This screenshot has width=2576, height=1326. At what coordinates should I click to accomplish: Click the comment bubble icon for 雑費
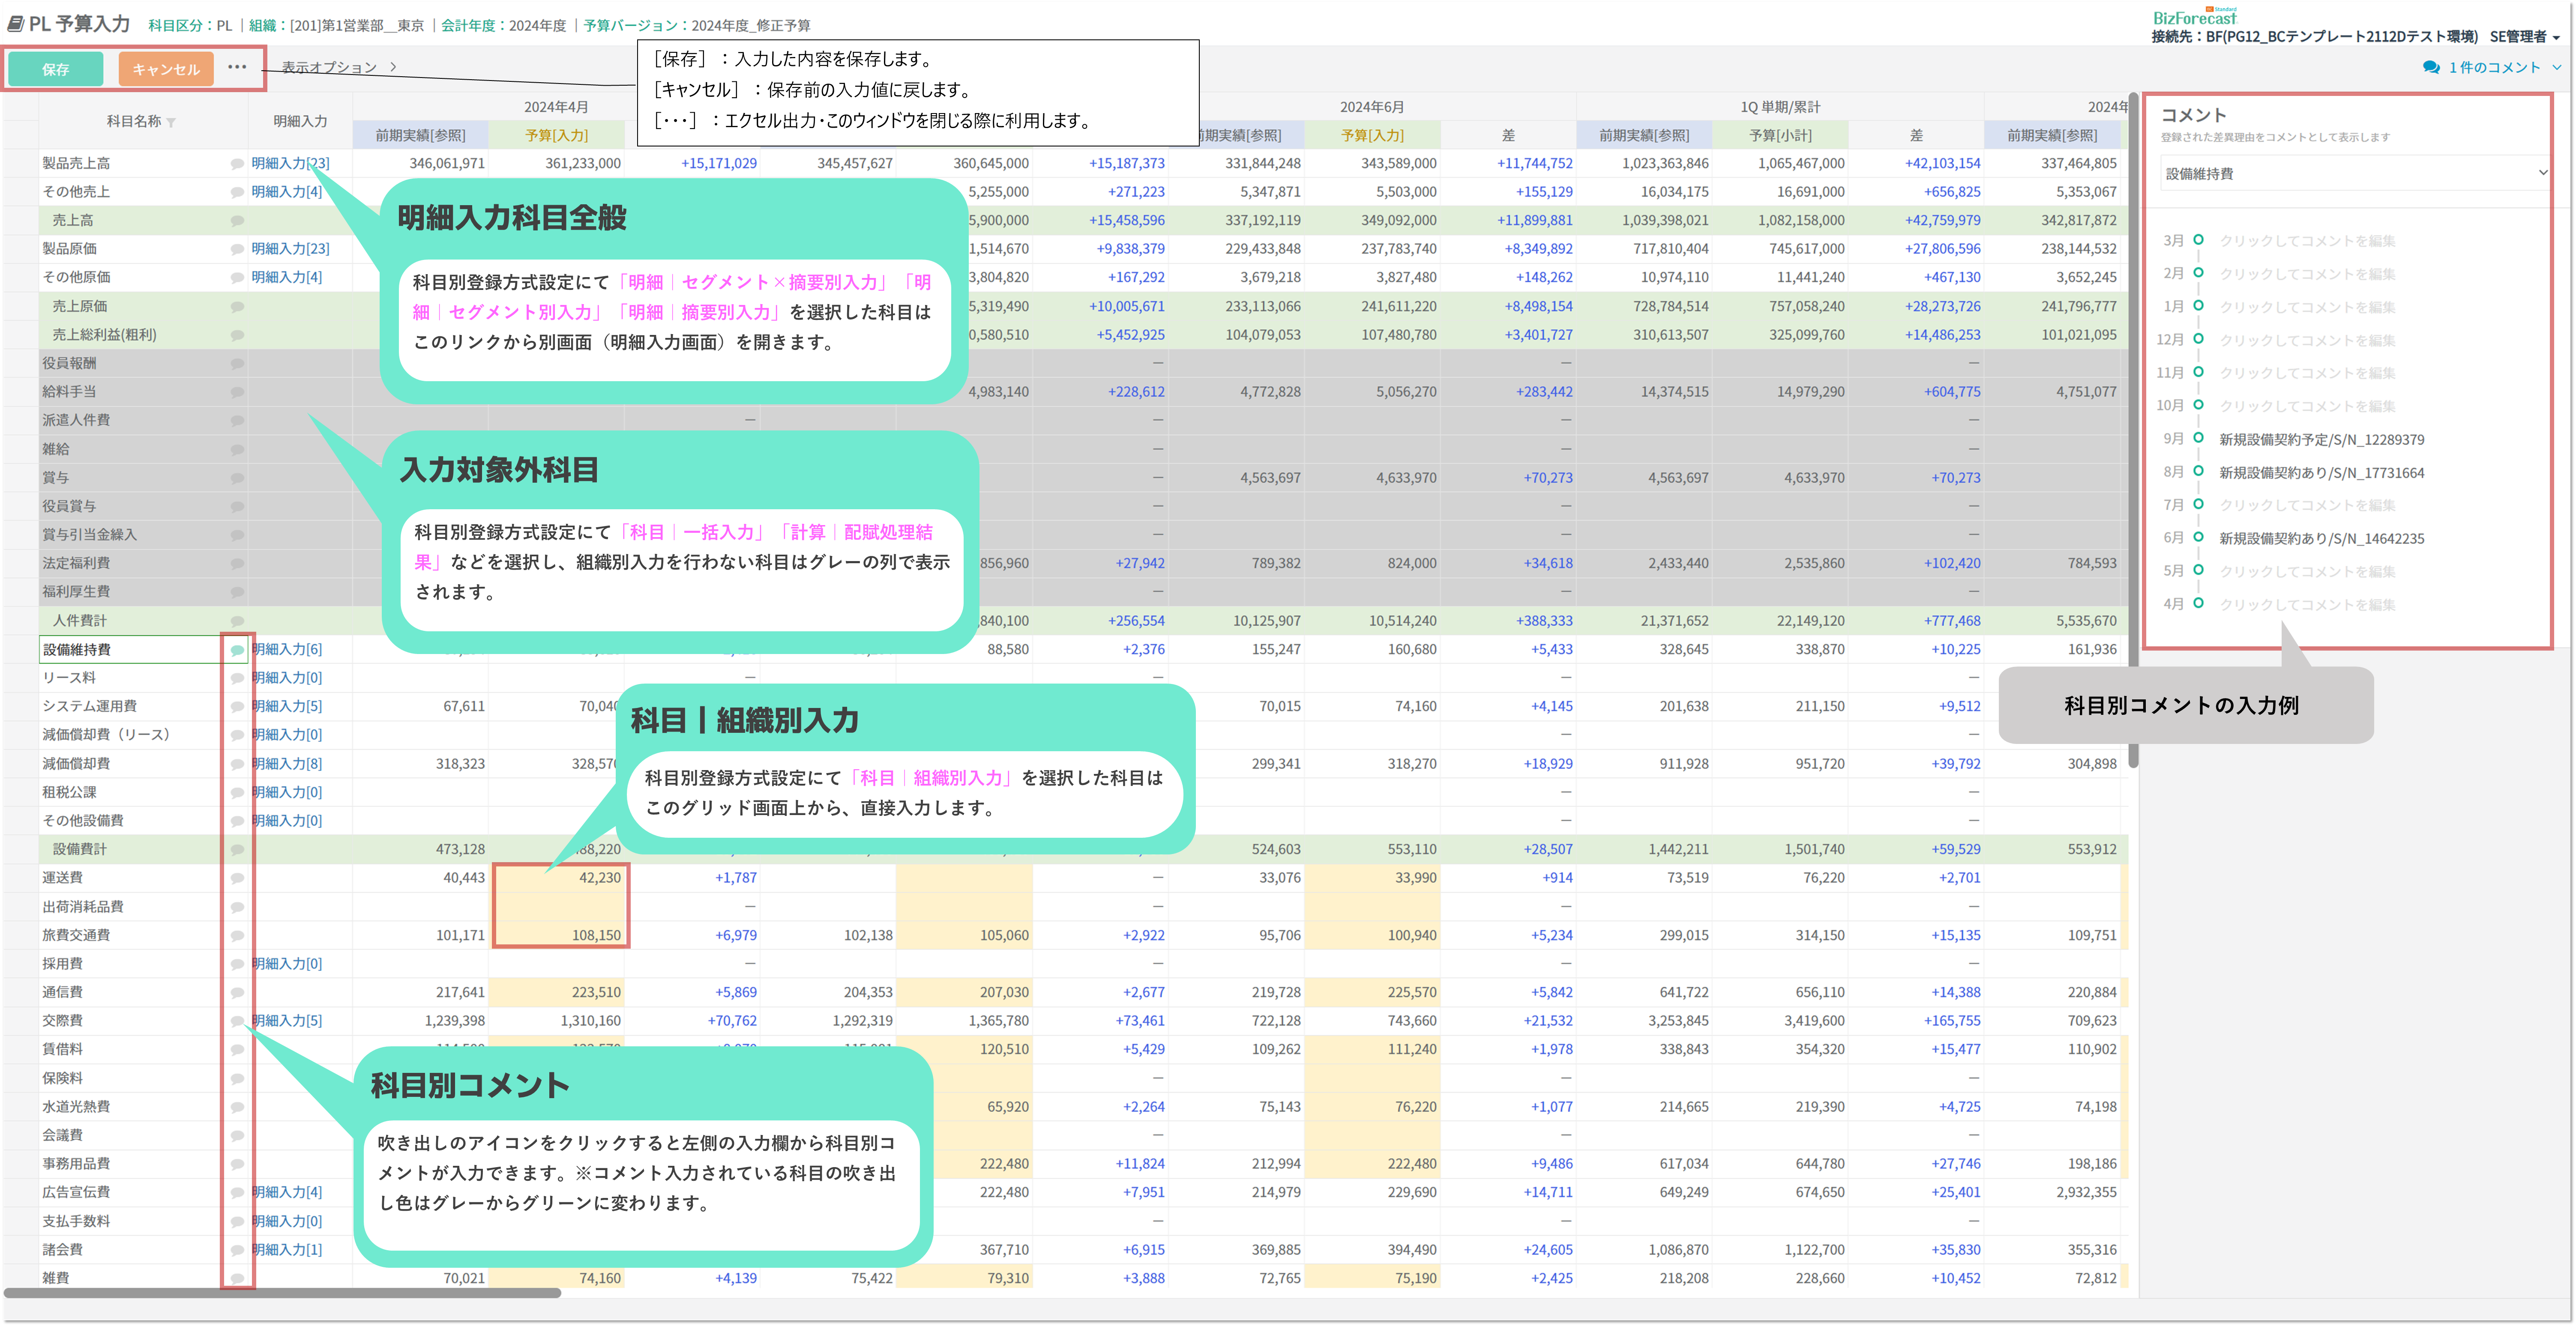pyautogui.click(x=237, y=1279)
